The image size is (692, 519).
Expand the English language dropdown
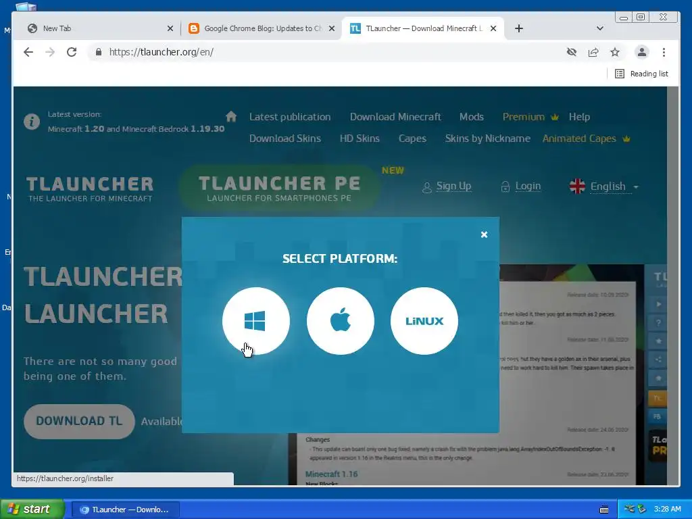[x=614, y=187]
